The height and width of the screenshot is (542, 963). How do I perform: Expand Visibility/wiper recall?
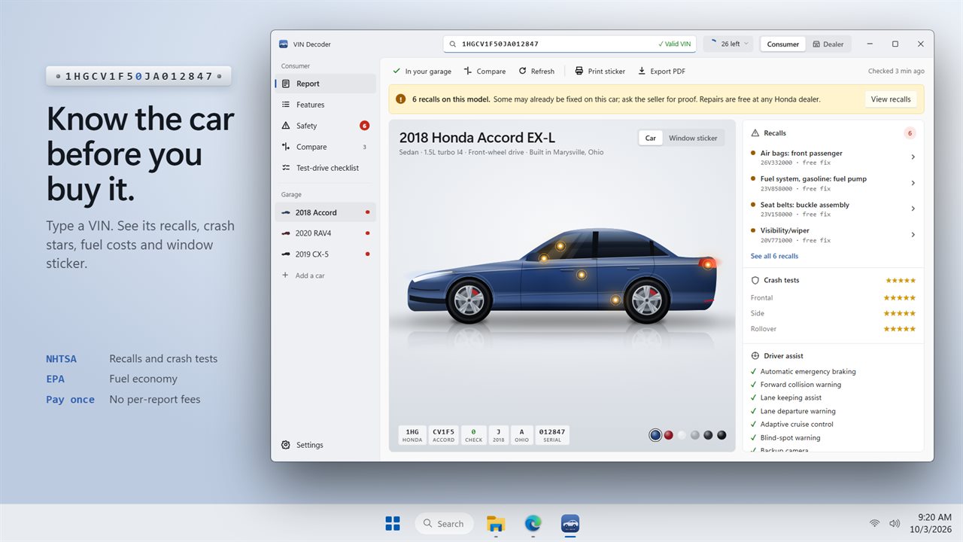coord(833,235)
